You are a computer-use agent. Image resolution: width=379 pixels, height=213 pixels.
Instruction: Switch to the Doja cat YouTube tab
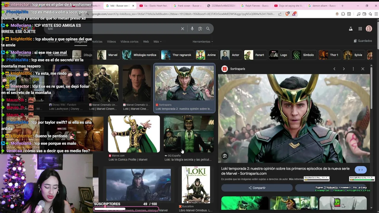click(288, 6)
